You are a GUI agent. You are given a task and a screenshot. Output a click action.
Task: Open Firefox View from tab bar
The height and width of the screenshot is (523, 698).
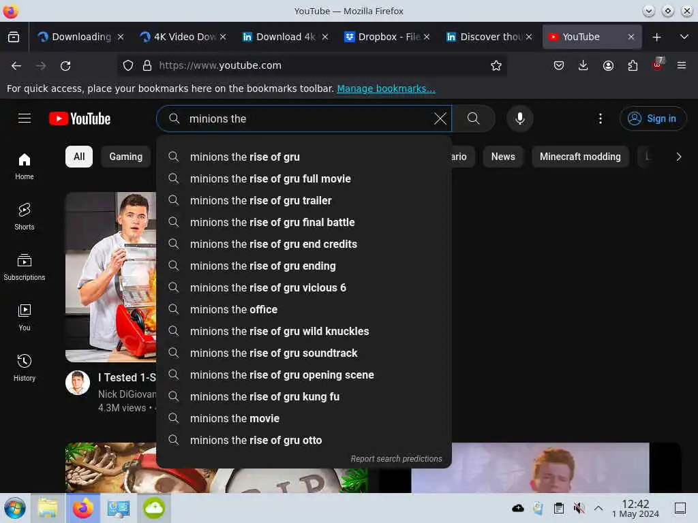click(14, 37)
